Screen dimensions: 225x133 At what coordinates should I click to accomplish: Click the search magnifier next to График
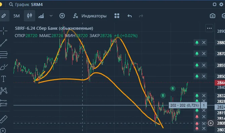point(11,4)
